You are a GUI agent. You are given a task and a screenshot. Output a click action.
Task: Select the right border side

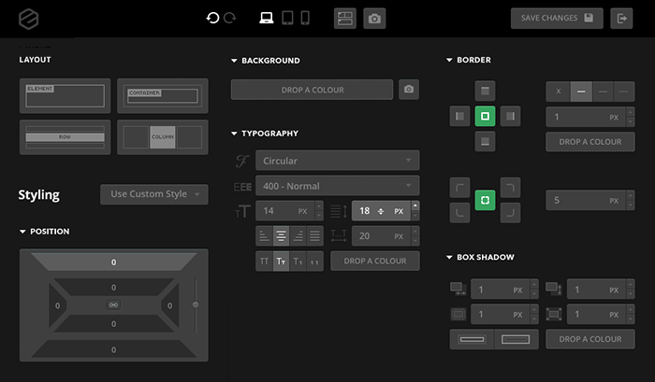[x=510, y=117]
